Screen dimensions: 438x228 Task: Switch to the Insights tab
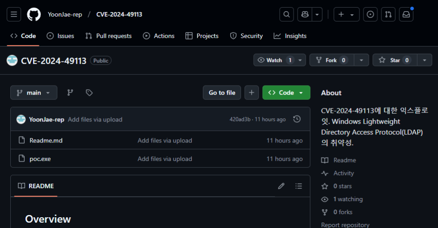290,36
